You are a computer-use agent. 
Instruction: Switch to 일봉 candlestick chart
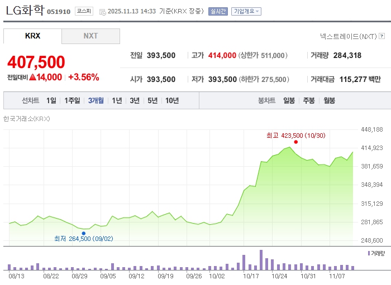[289, 100]
